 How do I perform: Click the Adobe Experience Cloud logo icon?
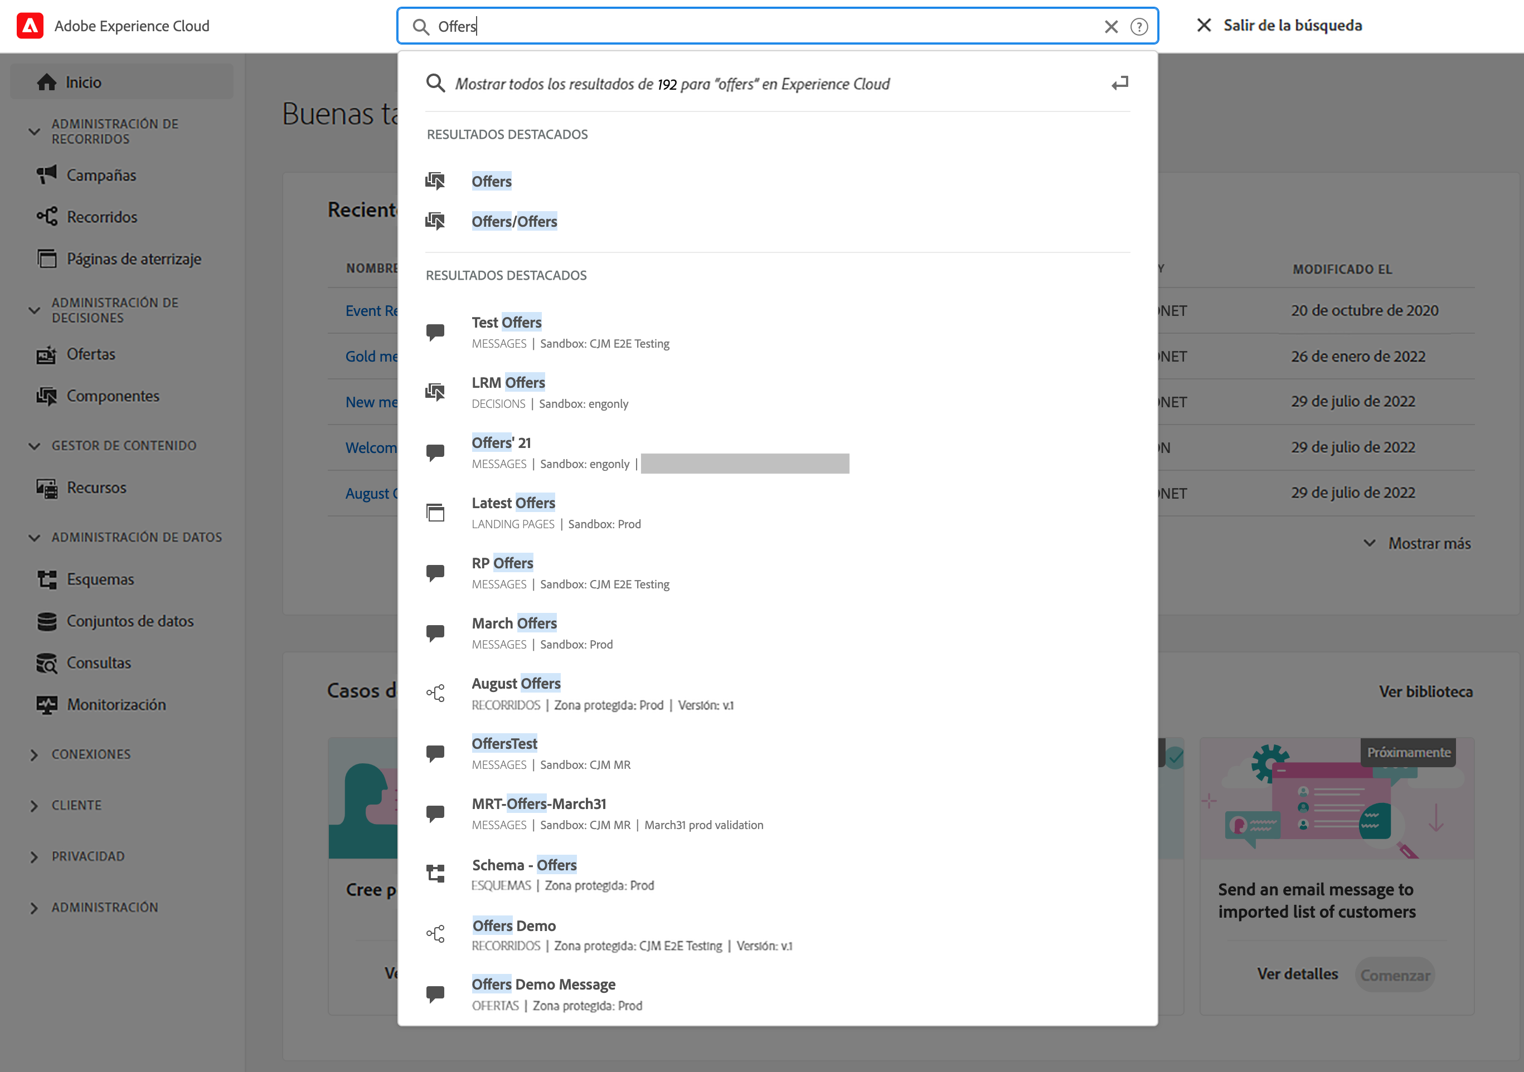pos(30,26)
